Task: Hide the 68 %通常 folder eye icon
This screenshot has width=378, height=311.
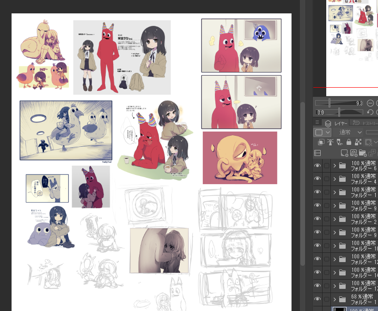Action: point(317,299)
